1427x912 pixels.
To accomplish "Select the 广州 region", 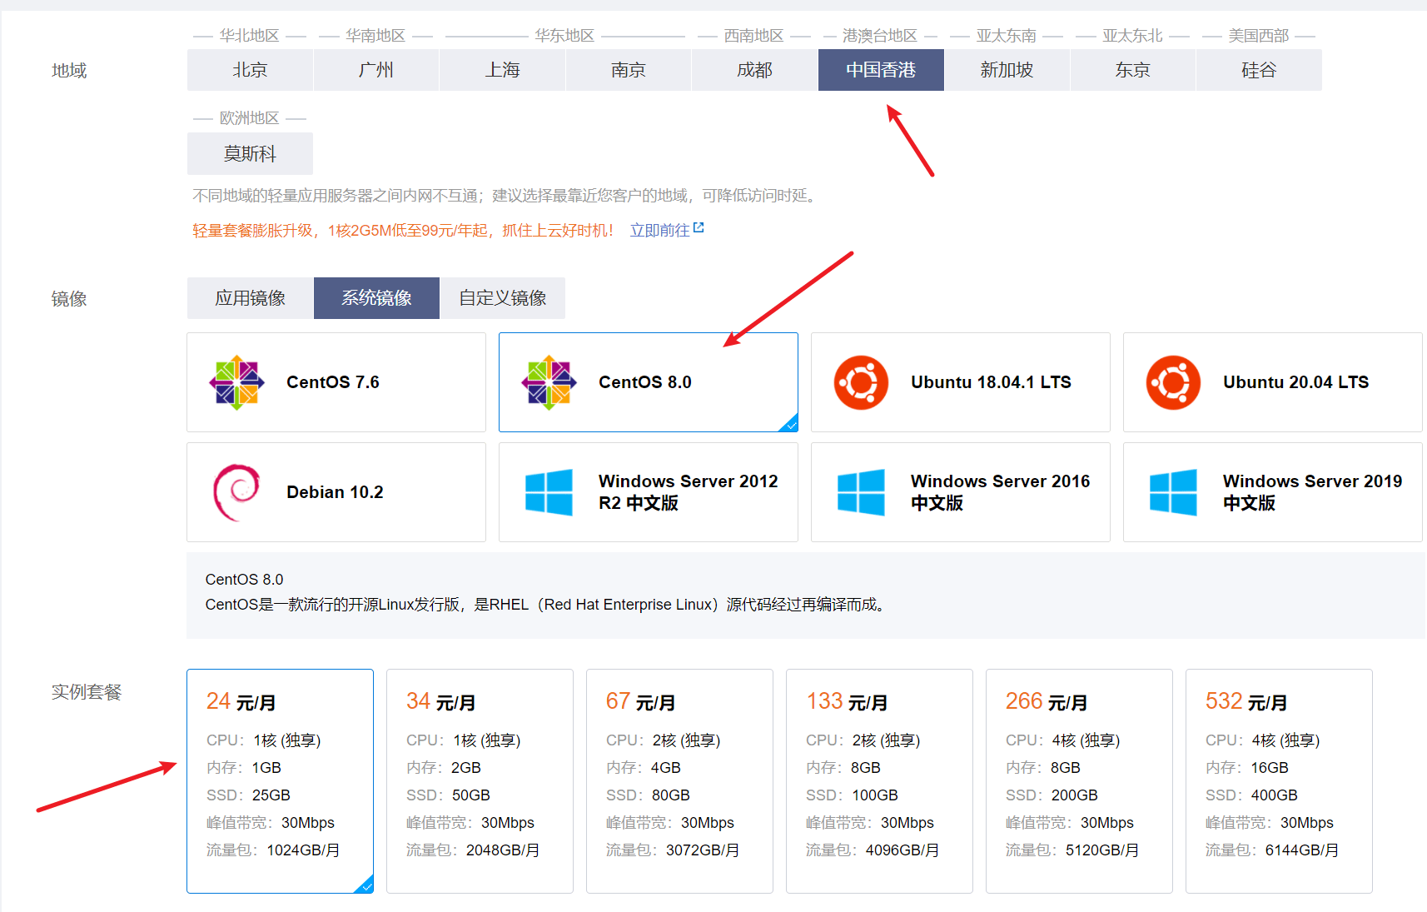I will pos(376,70).
